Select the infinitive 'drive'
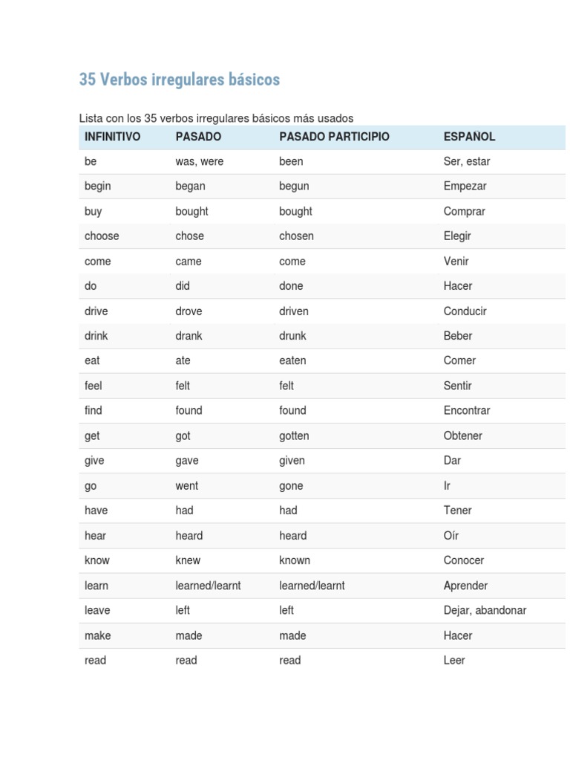Viewport: 570px width, 761px height. point(96,311)
